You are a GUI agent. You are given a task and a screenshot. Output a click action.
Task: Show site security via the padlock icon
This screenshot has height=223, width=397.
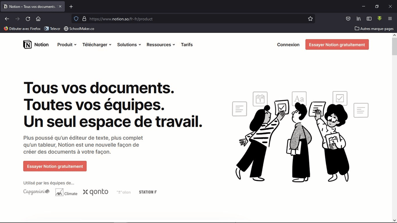point(84,19)
